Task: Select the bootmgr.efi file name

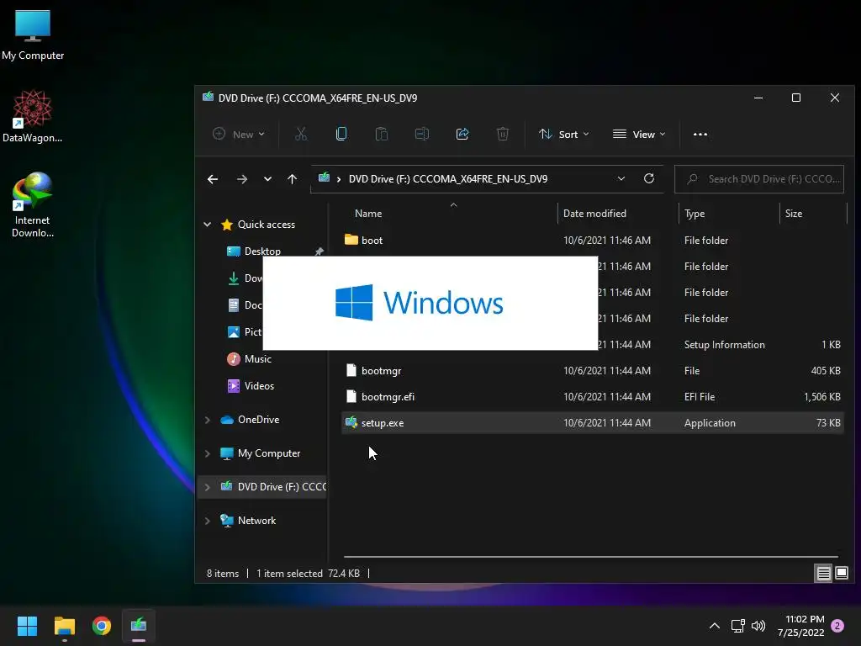Action: (388, 397)
